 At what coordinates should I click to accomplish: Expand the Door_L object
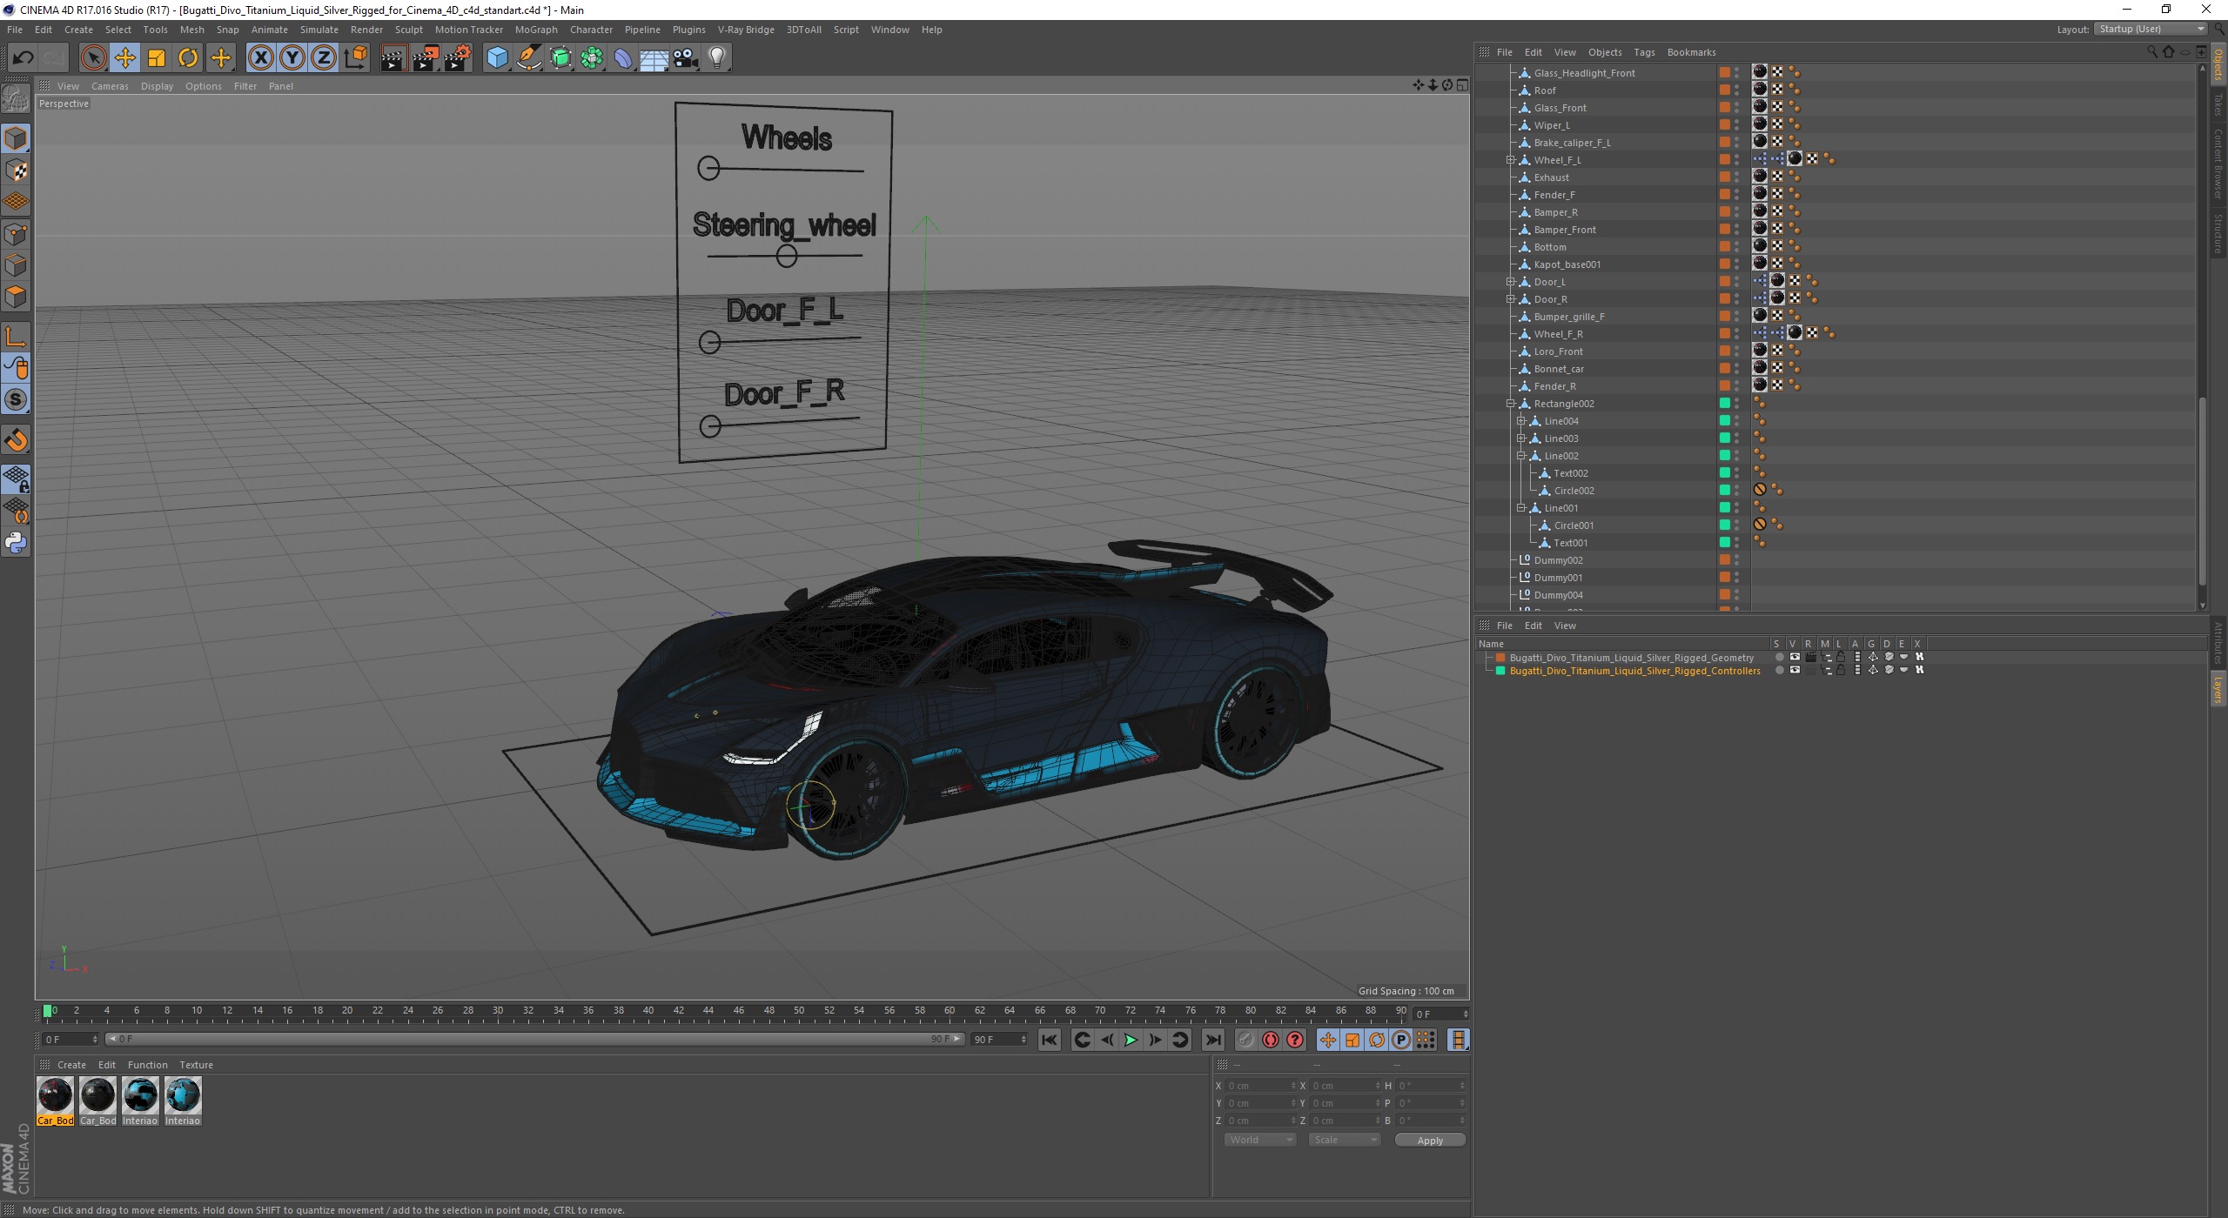(1511, 282)
